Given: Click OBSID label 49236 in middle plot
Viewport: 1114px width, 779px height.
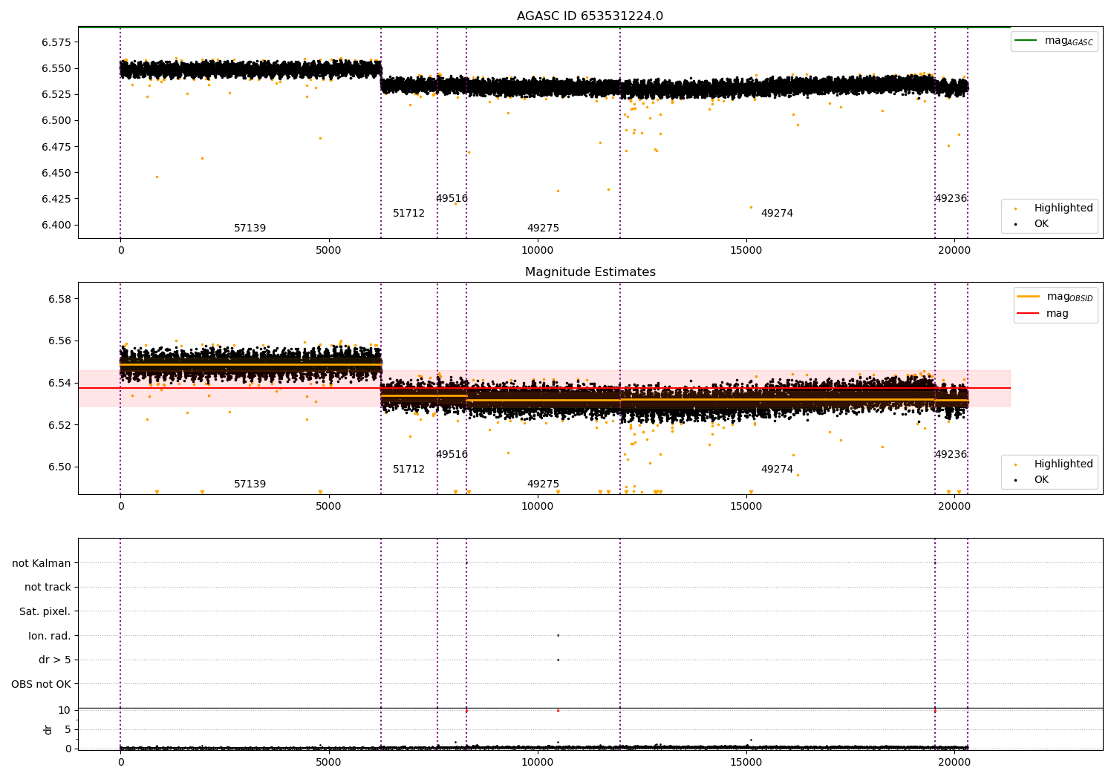Looking at the screenshot, I should point(951,455).
